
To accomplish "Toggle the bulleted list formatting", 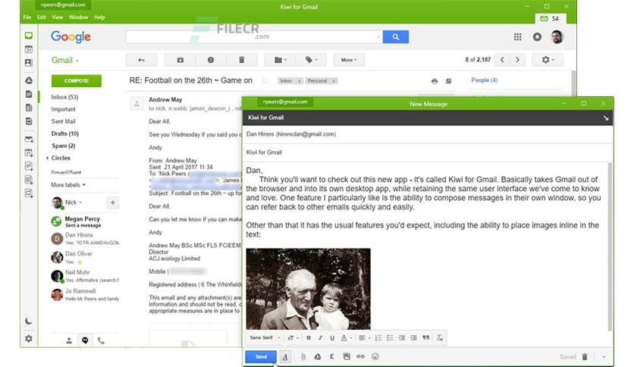I will click(x=390, y=338).
